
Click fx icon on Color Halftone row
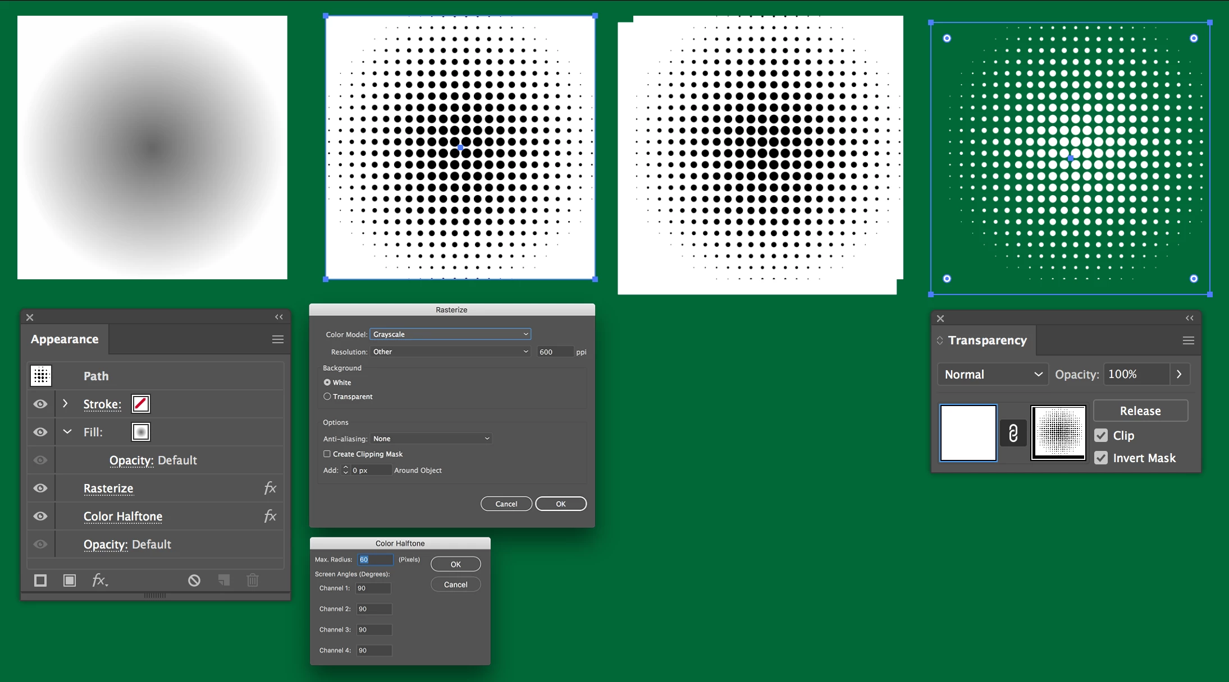(x=270, y=516)
